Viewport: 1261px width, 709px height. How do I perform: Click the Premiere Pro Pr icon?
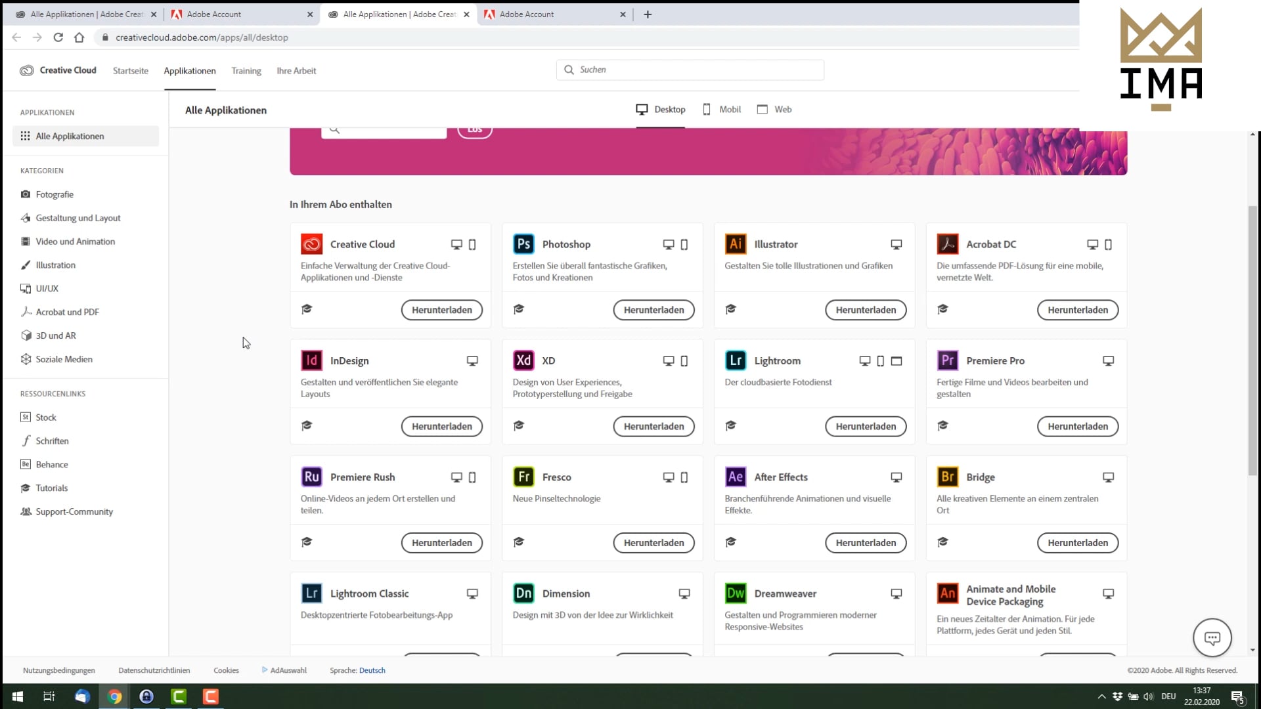[x=948, y=360]
